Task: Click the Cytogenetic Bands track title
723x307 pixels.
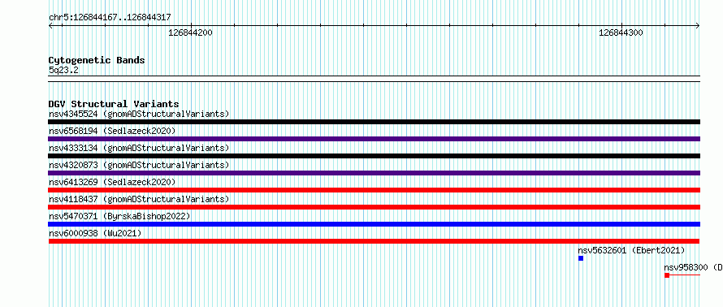Action: [97, 60]
